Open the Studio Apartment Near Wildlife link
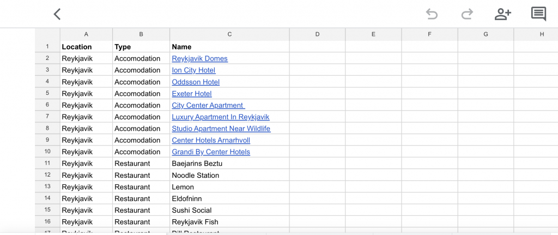Viewport: 558px width, 235px height. pos(221,129)
